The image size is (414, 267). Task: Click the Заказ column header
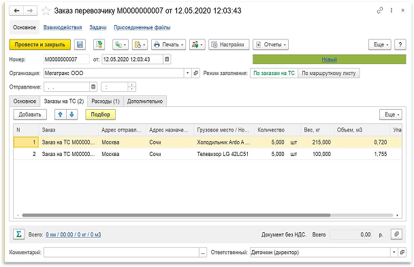pos(69,130)
